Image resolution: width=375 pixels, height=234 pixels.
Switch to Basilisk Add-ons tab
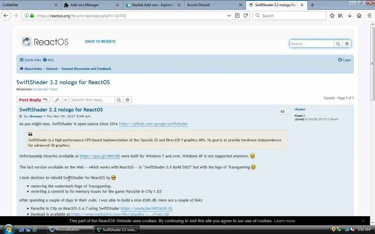coord(153,5)
